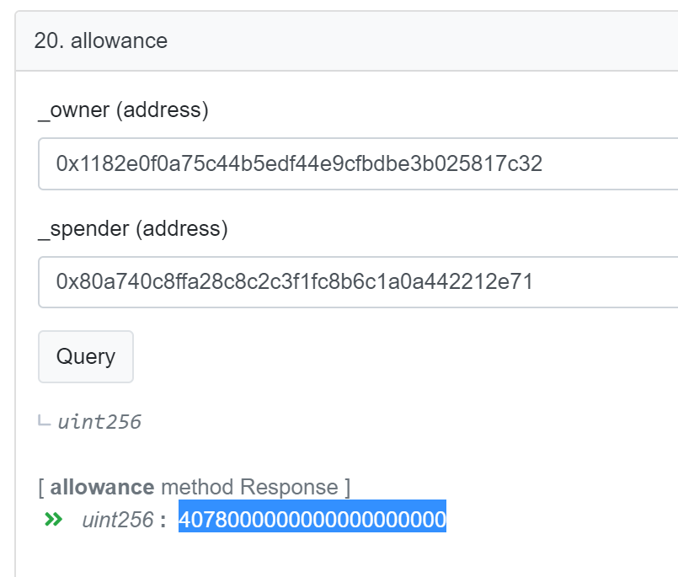Click the allowance title in header bar
Screen dimensions: 678x577
[x=119, y=41]
